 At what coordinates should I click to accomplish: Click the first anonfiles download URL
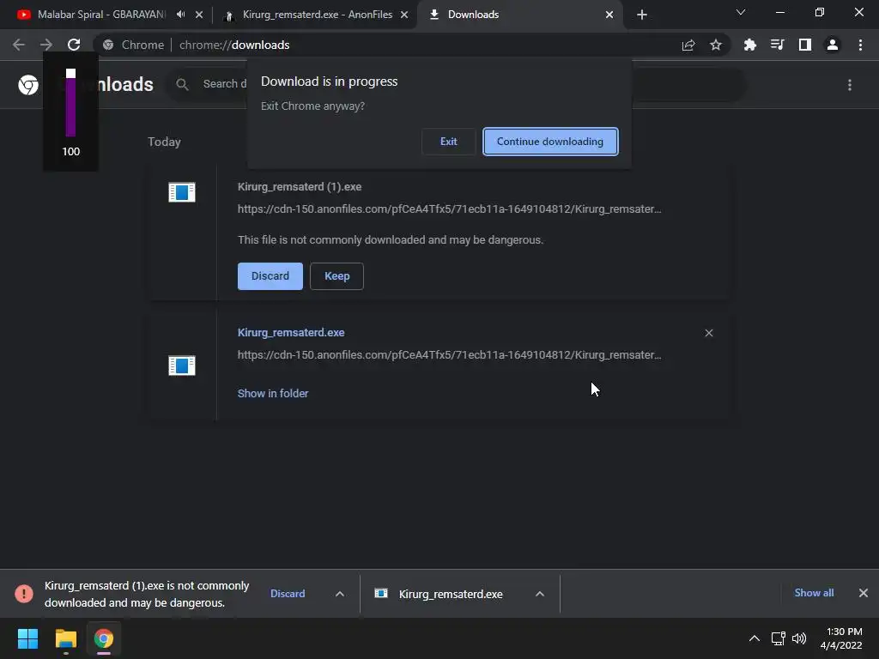coord(450,209)
